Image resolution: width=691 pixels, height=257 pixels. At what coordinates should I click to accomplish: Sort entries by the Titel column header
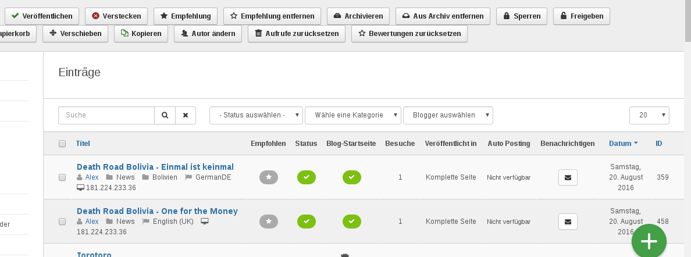tap(83, 144)
